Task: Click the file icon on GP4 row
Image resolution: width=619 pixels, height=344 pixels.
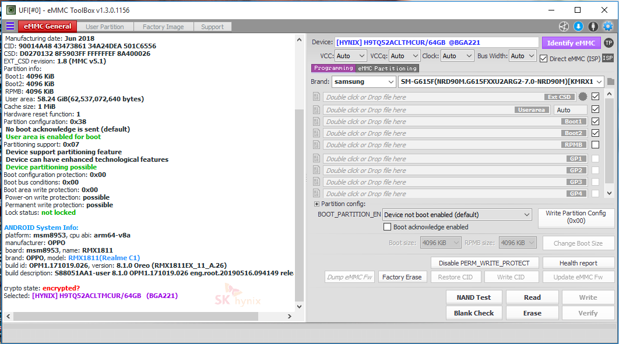Action: pos(316,193)
